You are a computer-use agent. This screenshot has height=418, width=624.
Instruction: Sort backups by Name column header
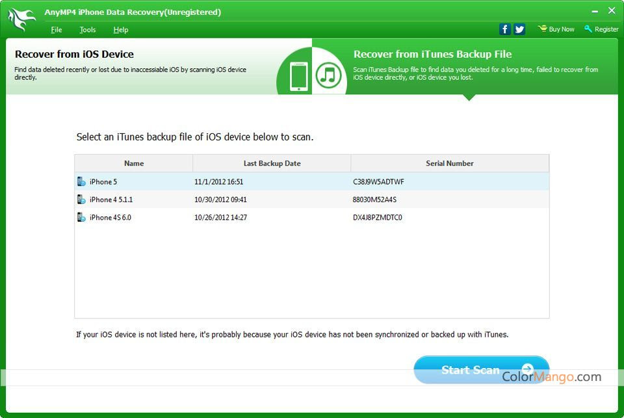click(x=134, y=163)
